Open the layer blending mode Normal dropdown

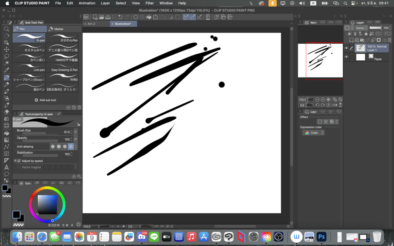click(x=361, y=28)
